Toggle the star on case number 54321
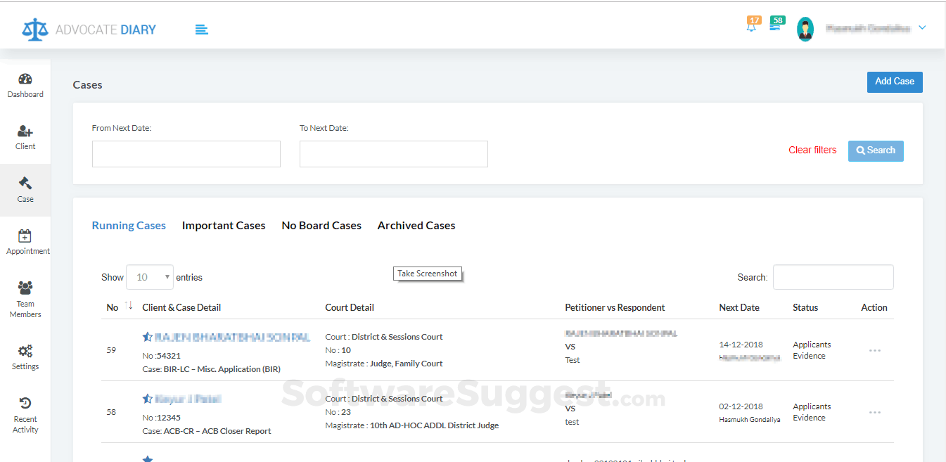This screenshot has width=946, height=462. 148,336
